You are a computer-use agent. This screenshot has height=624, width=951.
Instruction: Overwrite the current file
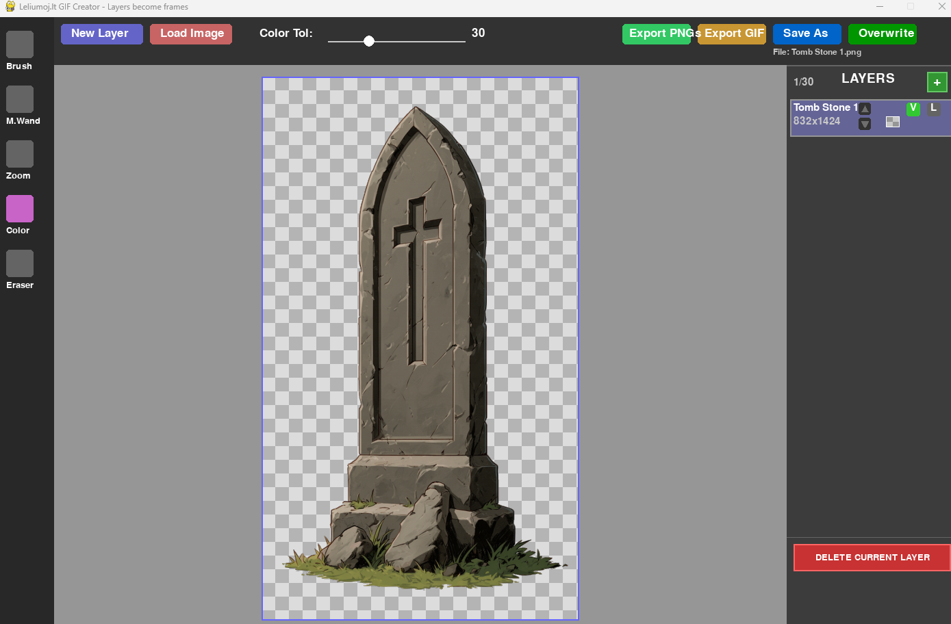883,34
